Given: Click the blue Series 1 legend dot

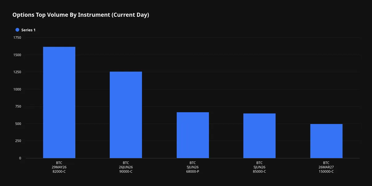Looking at the screenshot, I should 17,30.
